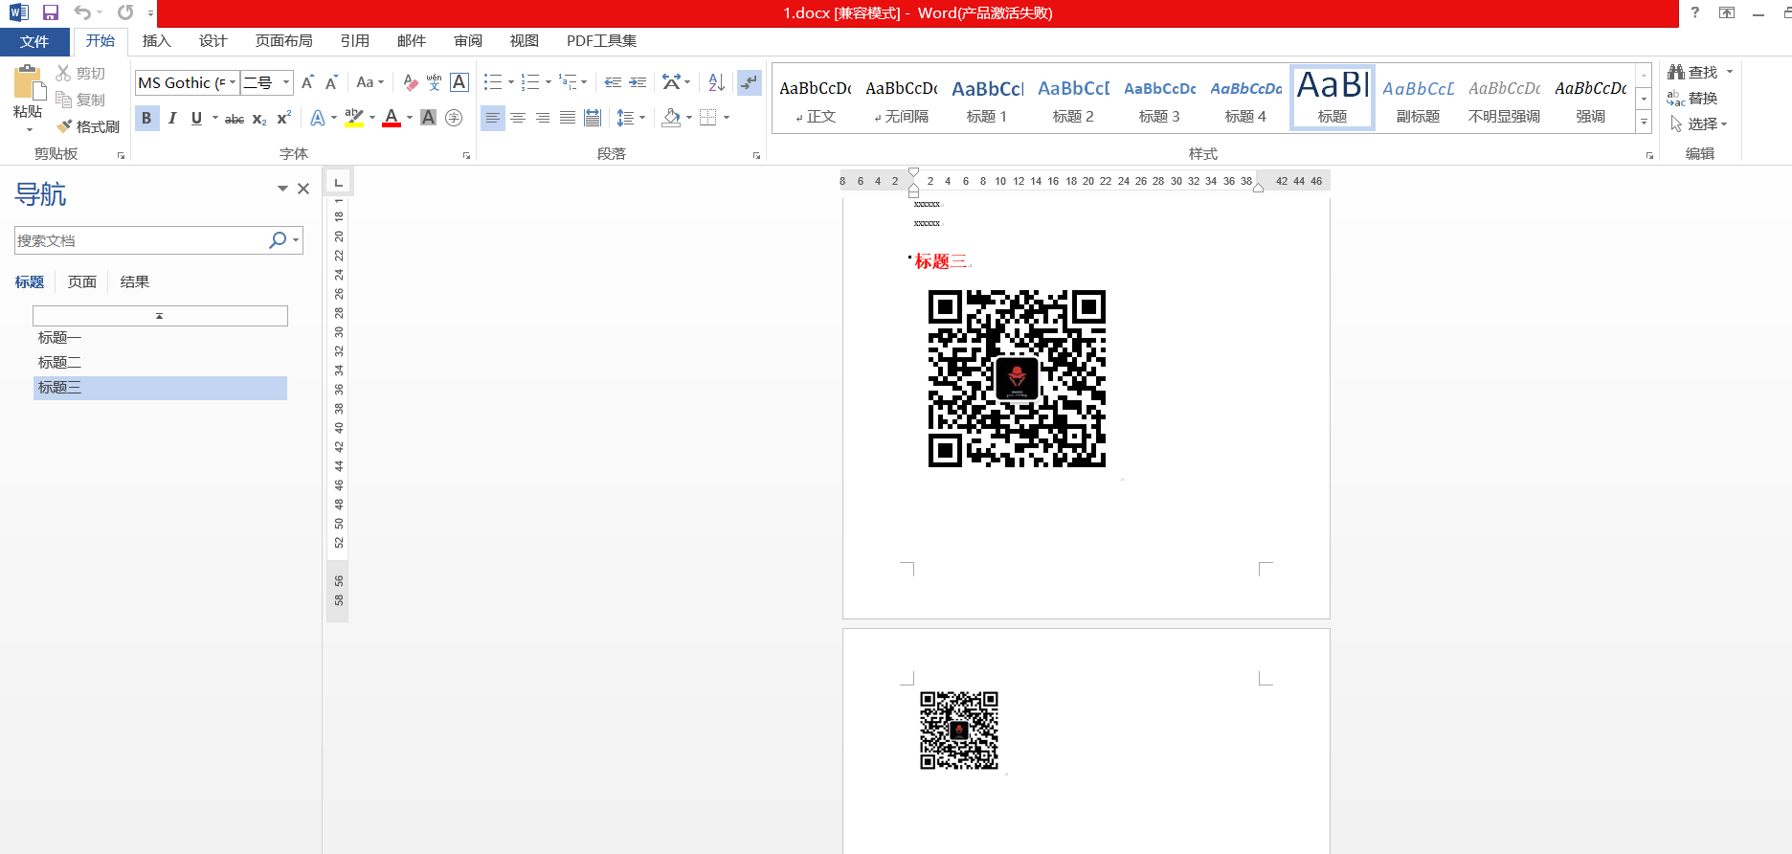1792x854 pixels.
Task: Switch to the 插入 insert tab
Action: tap(156, 41)
